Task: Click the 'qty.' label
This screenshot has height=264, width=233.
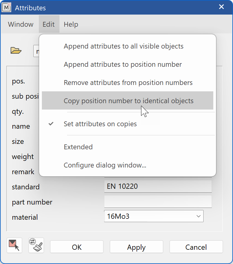Action: pyautogui.click(x=18, y=112)
